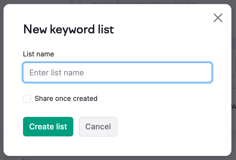Viewport: 236px width, 160px height.
Task: Tick the box beside Share once created
Action: pos(27,99)
